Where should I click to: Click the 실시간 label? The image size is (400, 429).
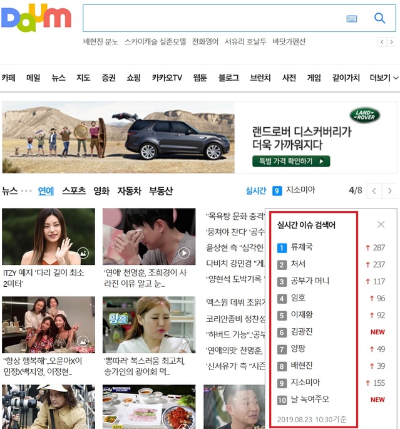click(255, 190)
